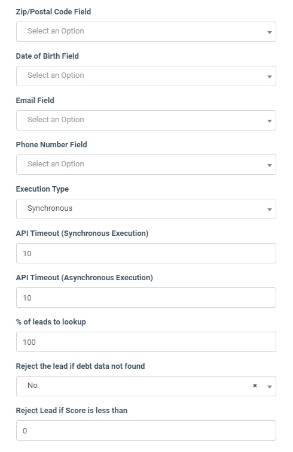Click the Zip/Postal Code dropdown arrow
This screenshot has height=452, width=293.
pos(270,32)
